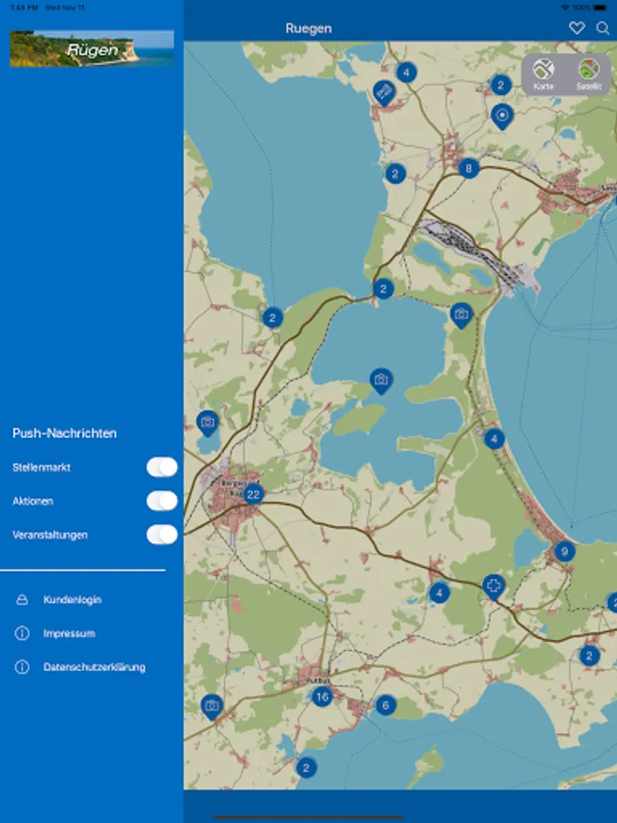Click the Ruegen header title
Screen dimensions: 617x823
click(309, 28)
